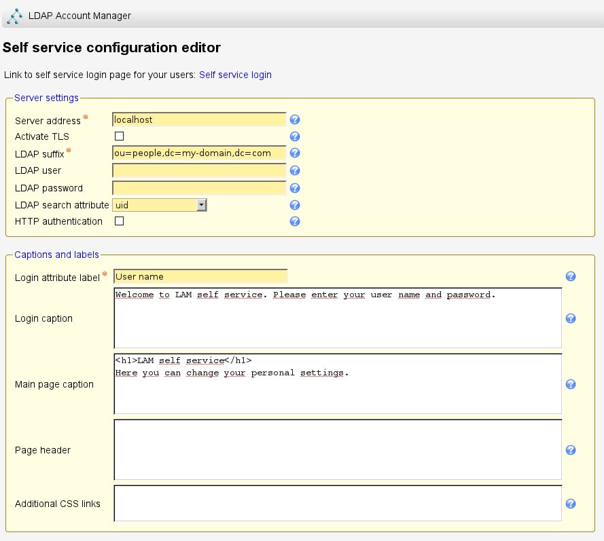Click inside the Page header text area

click(338, 450)
